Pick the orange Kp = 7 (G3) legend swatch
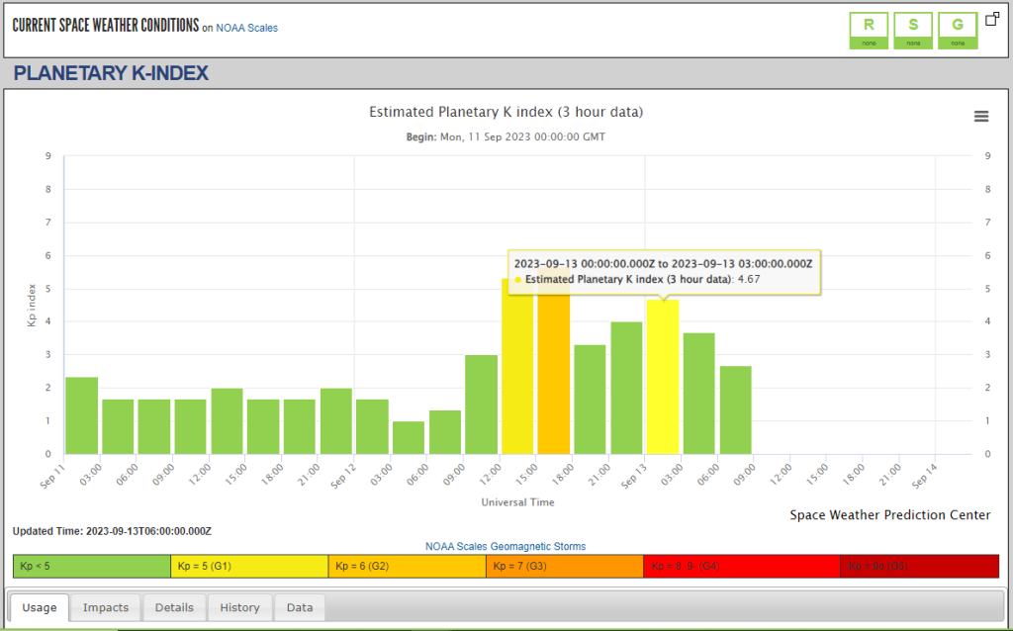 click(x=564, y=567)
